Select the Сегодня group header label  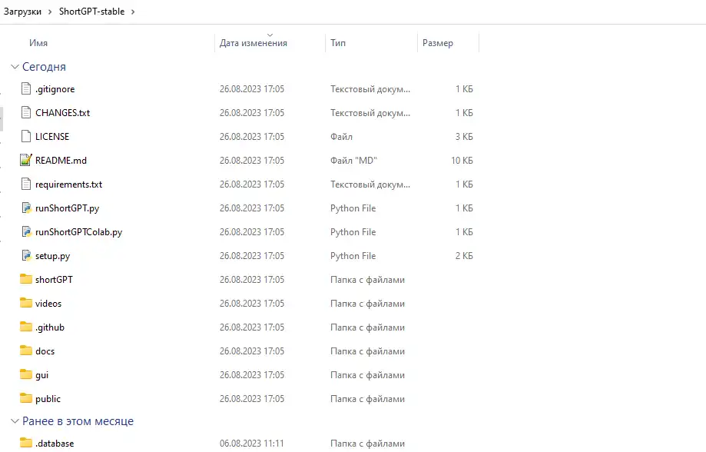pyautogui.click(x=44, y=67)
